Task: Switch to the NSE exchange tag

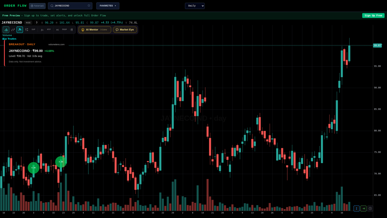Action: pos(28,23)
